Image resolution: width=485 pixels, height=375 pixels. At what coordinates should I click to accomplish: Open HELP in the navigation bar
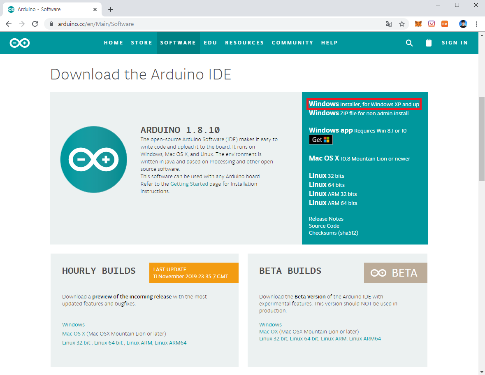(329, 43)
